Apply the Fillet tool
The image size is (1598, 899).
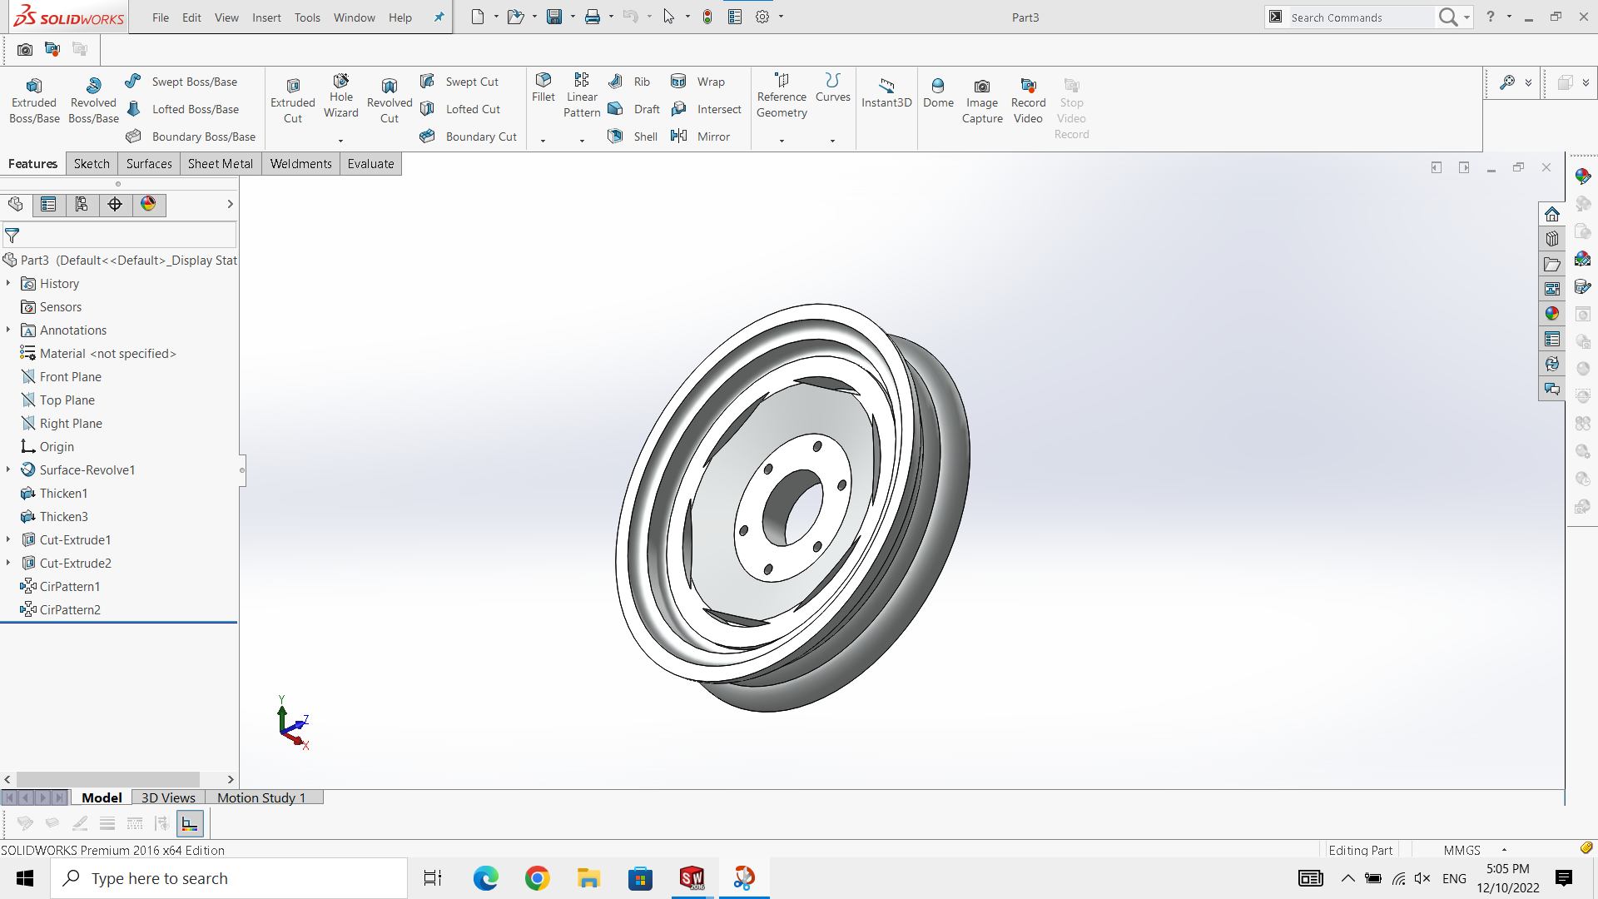(543, 87)
